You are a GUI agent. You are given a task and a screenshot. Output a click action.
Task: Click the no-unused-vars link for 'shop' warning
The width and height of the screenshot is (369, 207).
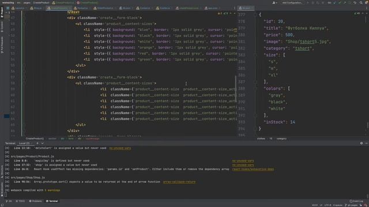[243, 165]
